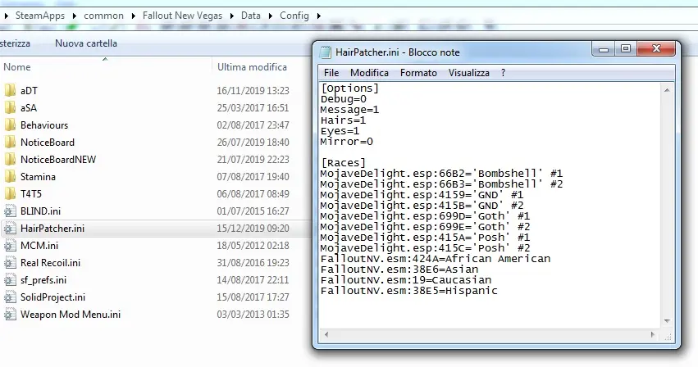698x367 pixels.
Task: Sort by the Ultima modifica column
Action: pos(252,67)
